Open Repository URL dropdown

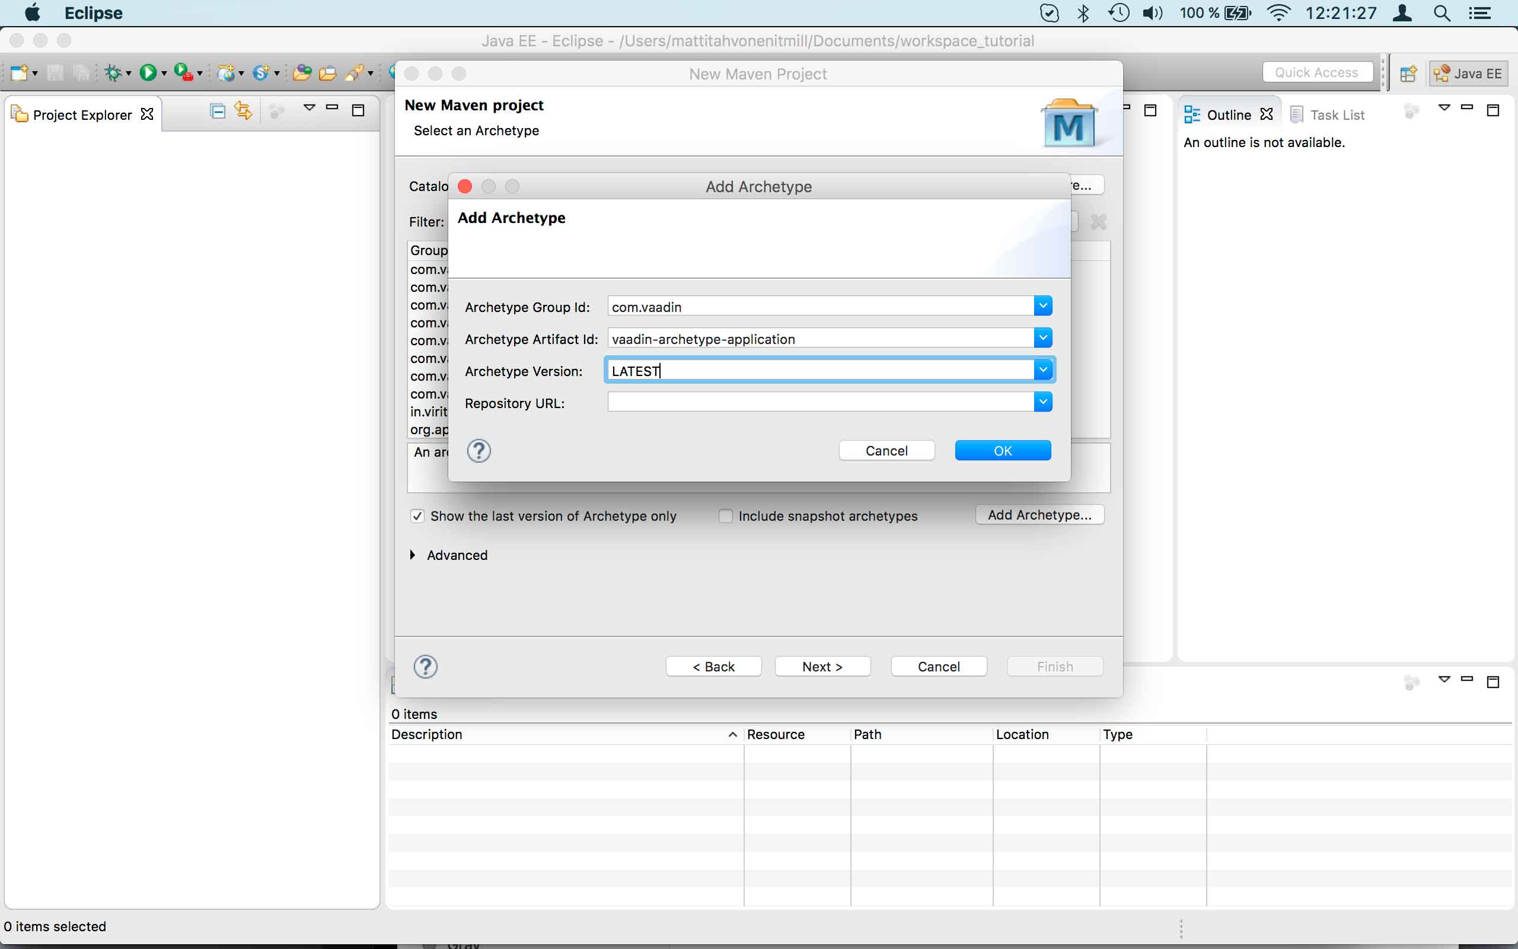click(1042, 402)
